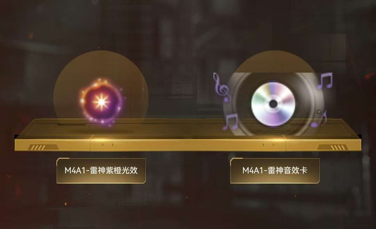The width and height of the screenshot is (376, 229).
Task: Tap the beamed note upper right of speaker
Action: tap(325, 81)
